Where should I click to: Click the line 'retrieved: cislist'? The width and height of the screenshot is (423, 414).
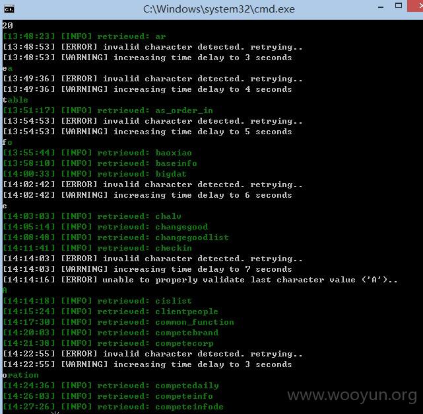pos(97,301)
